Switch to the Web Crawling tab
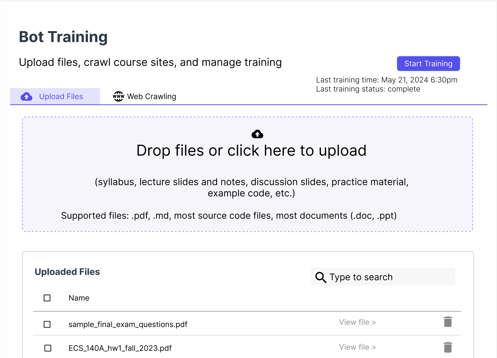The height and width of the screenshot is (358, 497). click(145, 96)
